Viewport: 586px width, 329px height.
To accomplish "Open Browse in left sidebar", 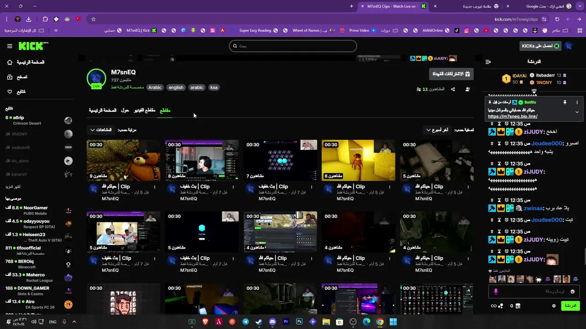I will tap(17, 77).
